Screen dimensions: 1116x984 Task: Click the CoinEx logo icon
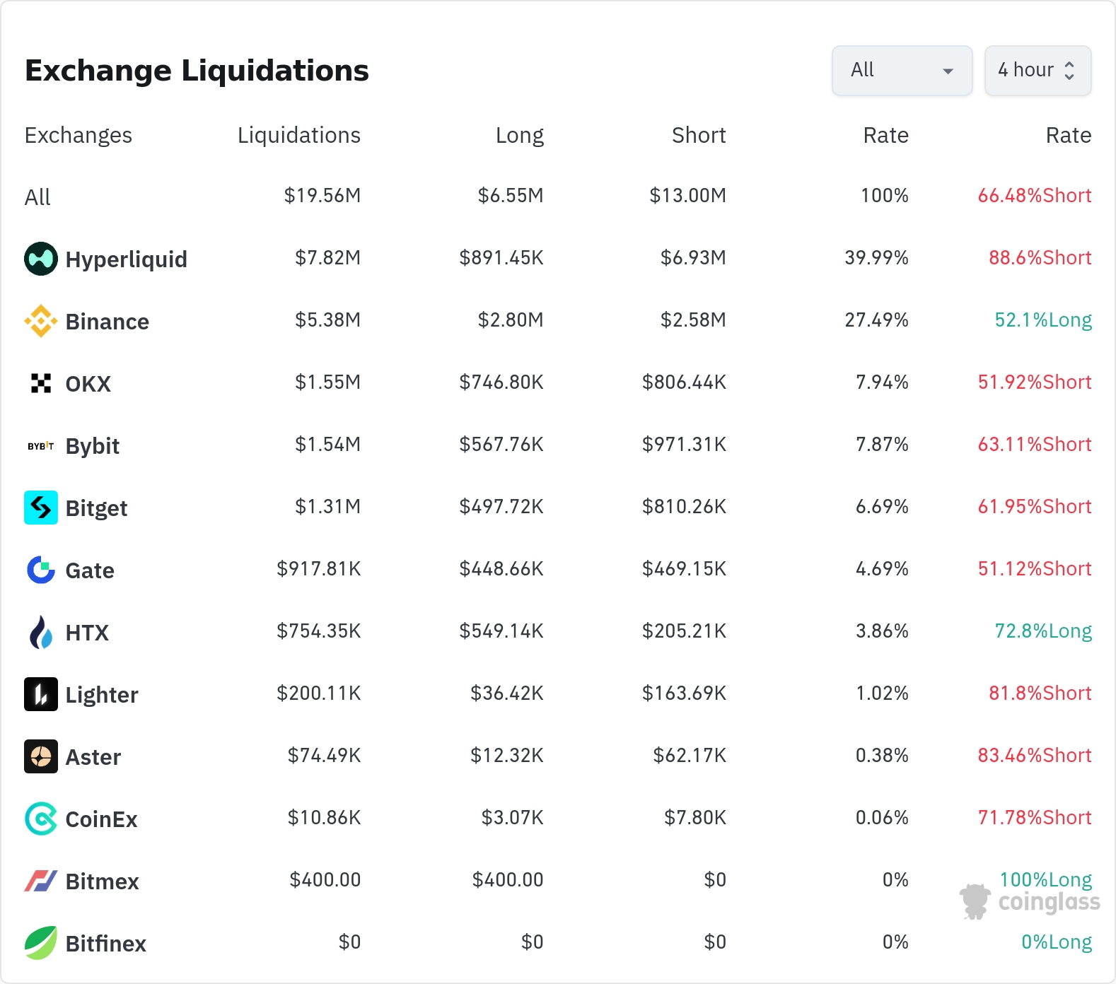pyautogui.click(x=41, y=819)
